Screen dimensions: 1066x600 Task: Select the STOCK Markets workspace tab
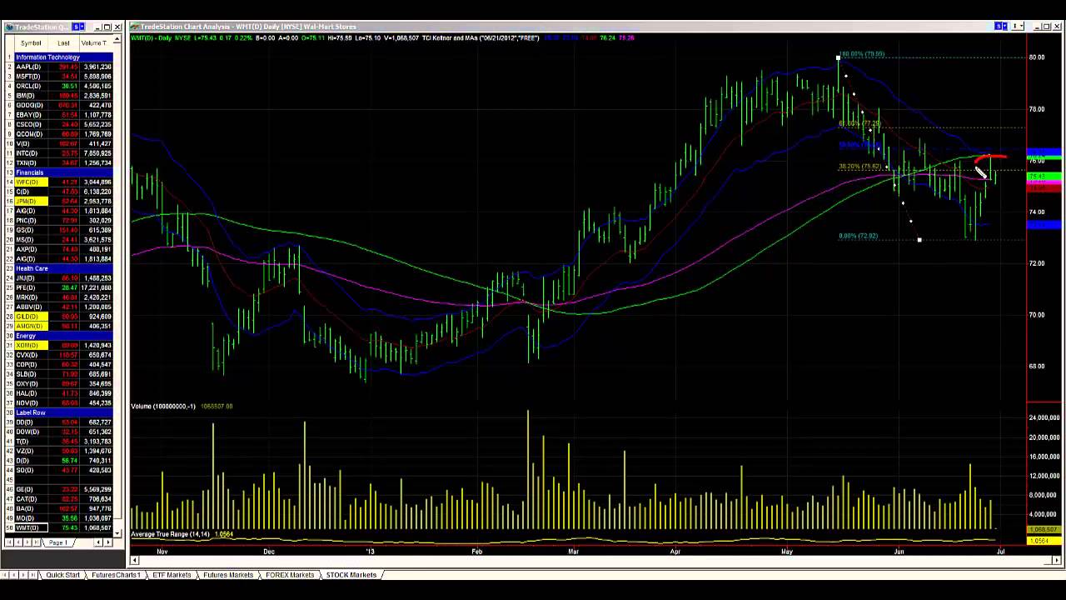(351, 575)
